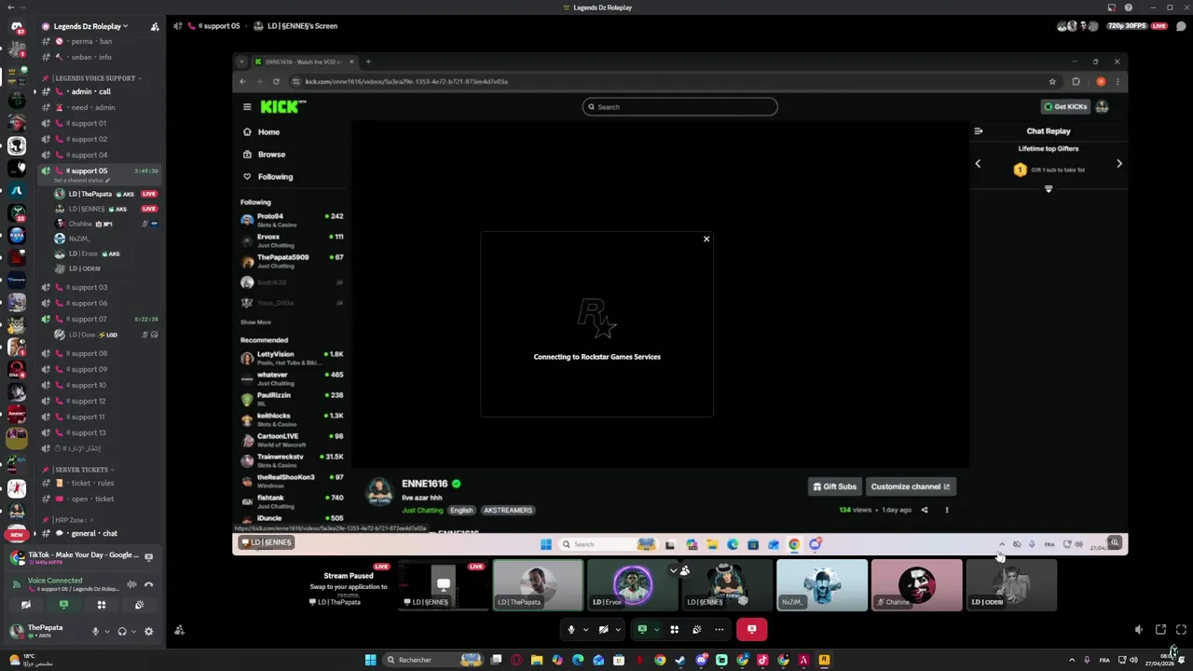Open input device options arrow by ThePapata

click(x=106, y=631)
